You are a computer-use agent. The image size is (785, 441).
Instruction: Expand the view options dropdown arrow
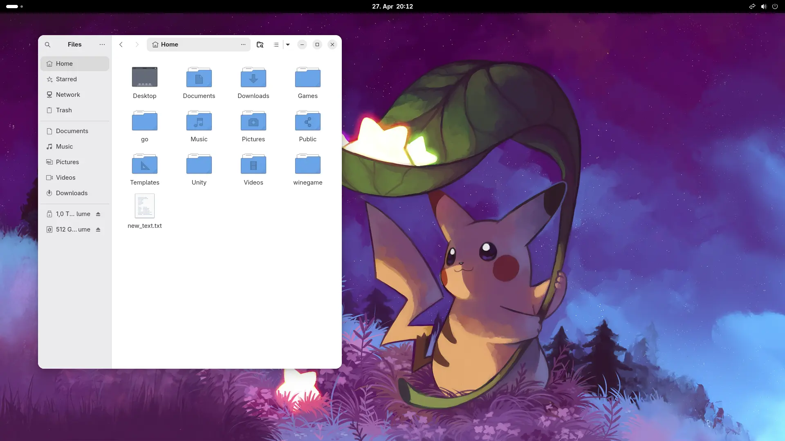[288, 45]
